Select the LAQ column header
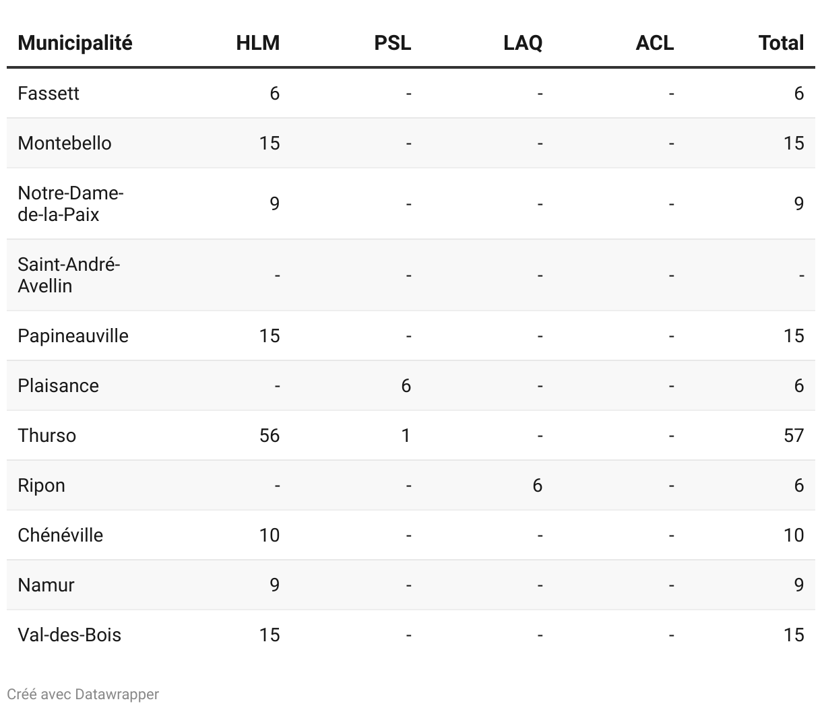This screenshot has height=710, width=822. coord(523,43)
